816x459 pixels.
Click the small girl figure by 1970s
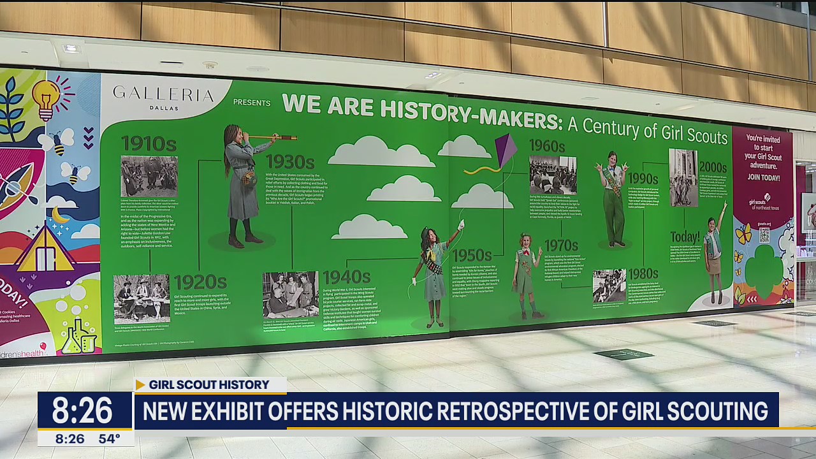tap(528, 275)
